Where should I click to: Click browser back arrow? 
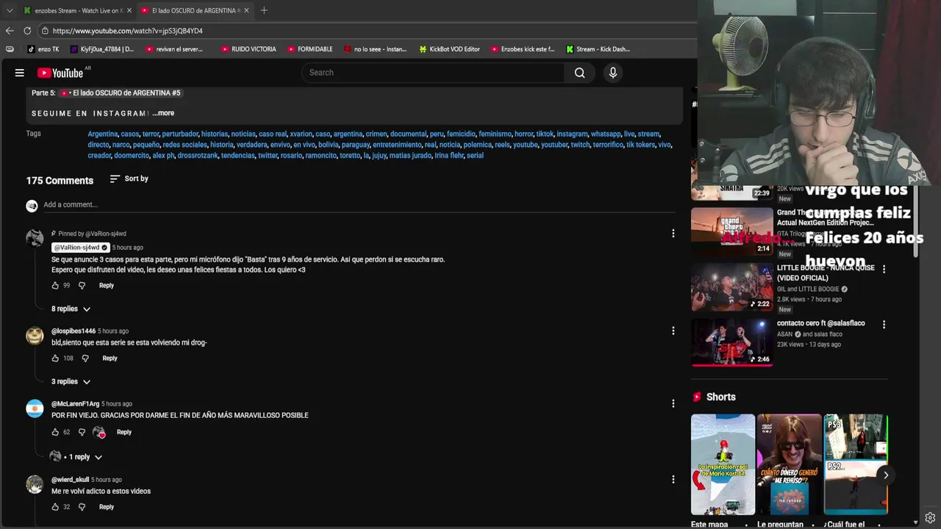coord(10,31)
